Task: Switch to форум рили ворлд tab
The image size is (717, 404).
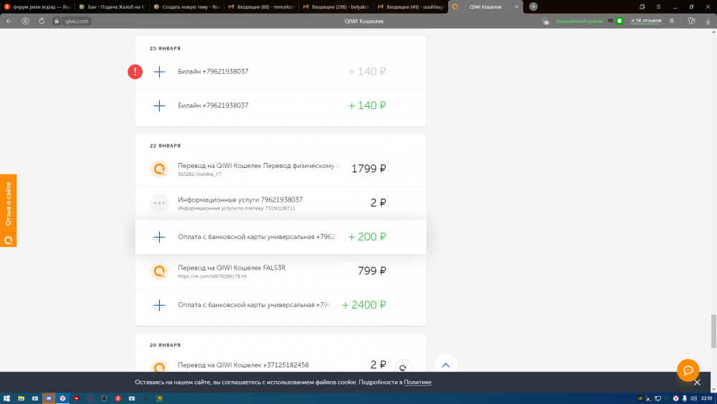Action: point(37,7)
